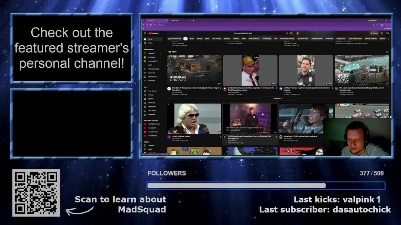This screenshot has width=401, height=225.
Task: Open the YouTube hamburger guide menu
Action: pyautogui.click(x=145, y=33)
